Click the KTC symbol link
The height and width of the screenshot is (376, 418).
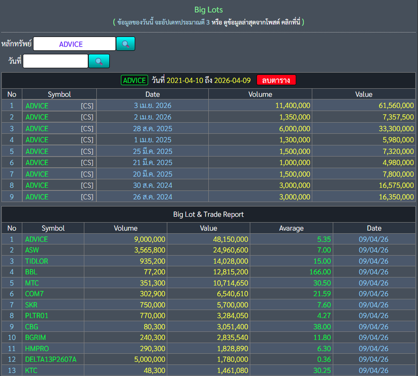(x=31, y=370)
